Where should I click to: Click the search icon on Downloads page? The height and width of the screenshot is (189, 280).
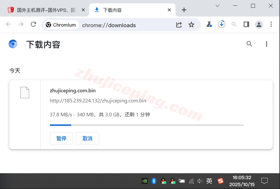pyautogui.click(x=249, y=44)
